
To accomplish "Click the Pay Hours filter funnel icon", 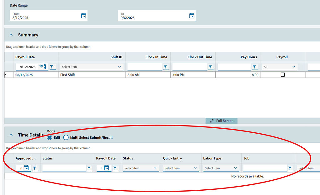I will click(254, 67).
